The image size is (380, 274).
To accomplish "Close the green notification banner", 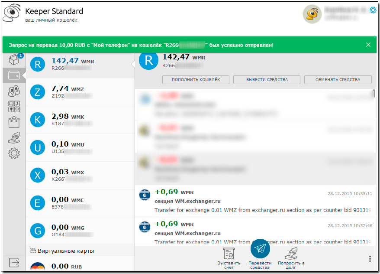I will pyautogui.click(x=368, y=45).
